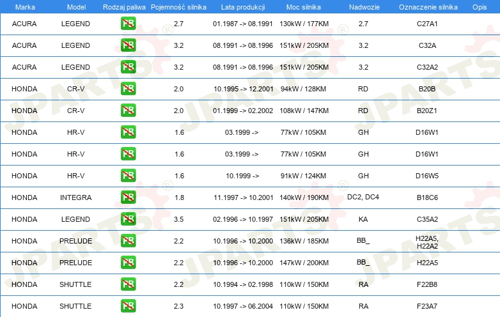Click fuel icon in Honda Legend C35A2 row
The width and height of the screenshot is (500, 317).
click(128, 219)
